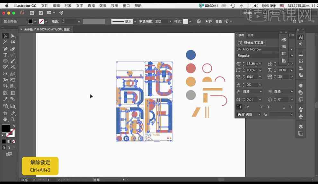Screen dimensions: 318x184
Task: Enable Draw Behind mode
Action: 9,147
